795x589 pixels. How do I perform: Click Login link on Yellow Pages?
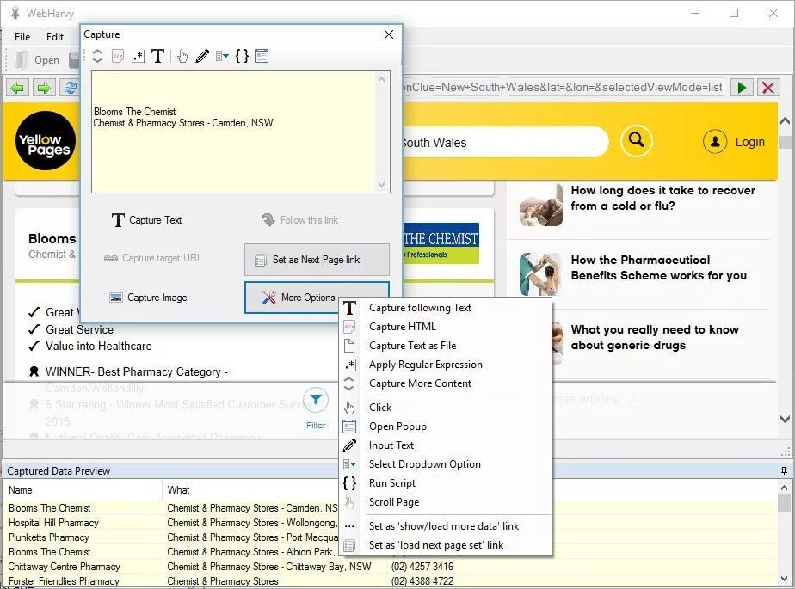click(x=750, y=142)
